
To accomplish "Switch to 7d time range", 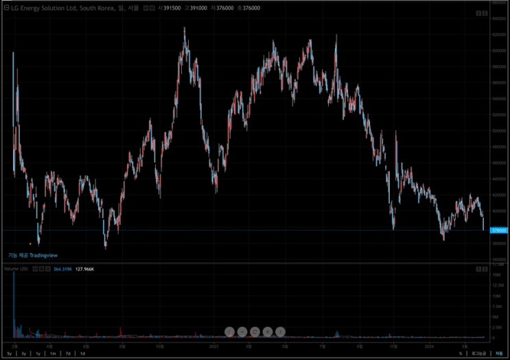I will [x=67, y=352].
